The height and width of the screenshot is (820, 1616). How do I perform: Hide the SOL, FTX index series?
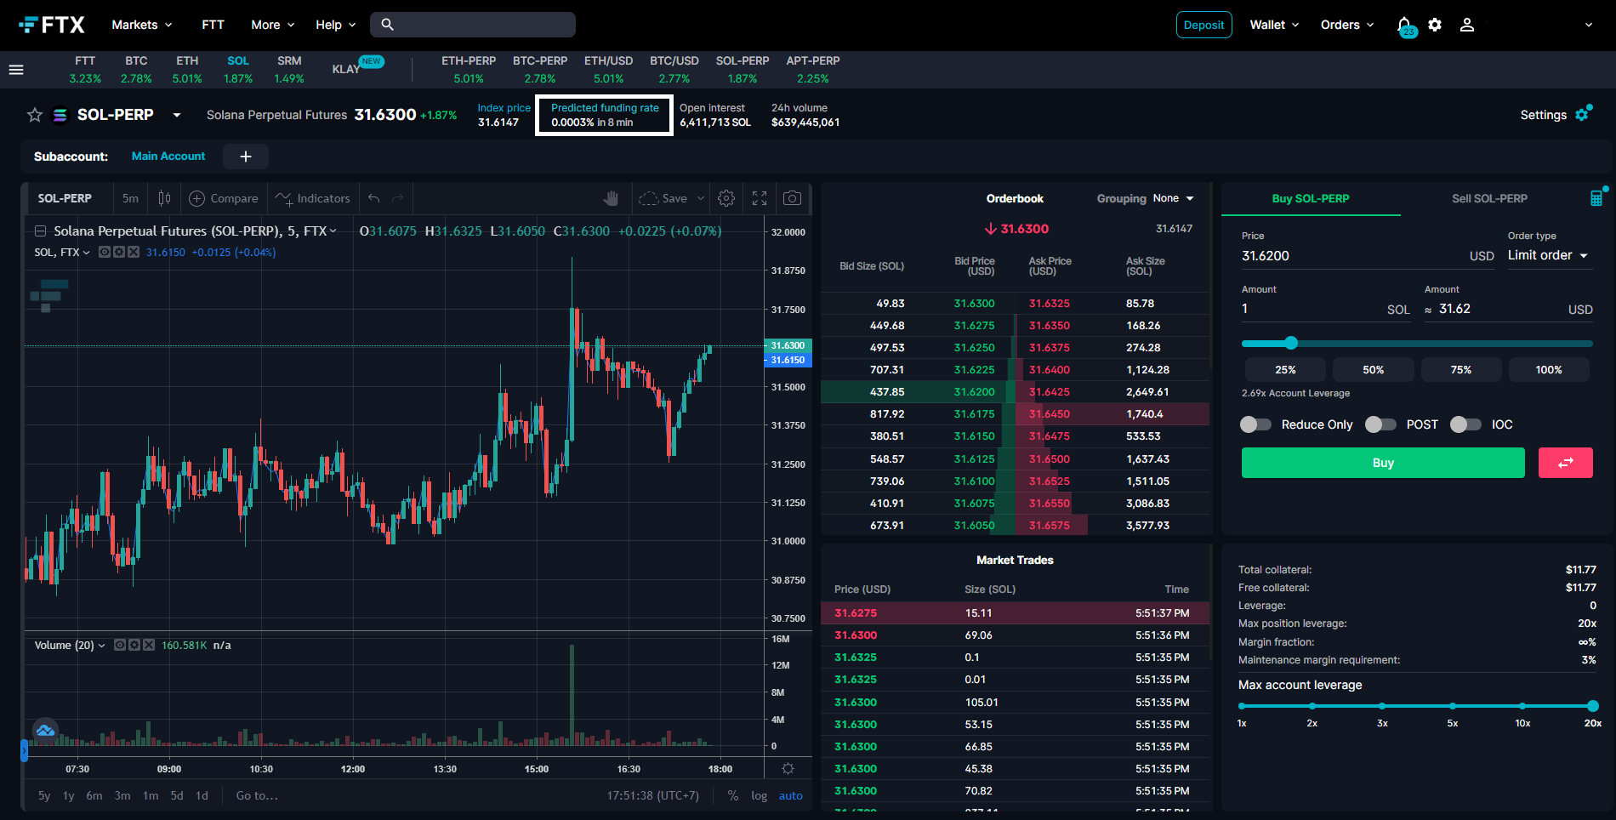coord(105,253)
